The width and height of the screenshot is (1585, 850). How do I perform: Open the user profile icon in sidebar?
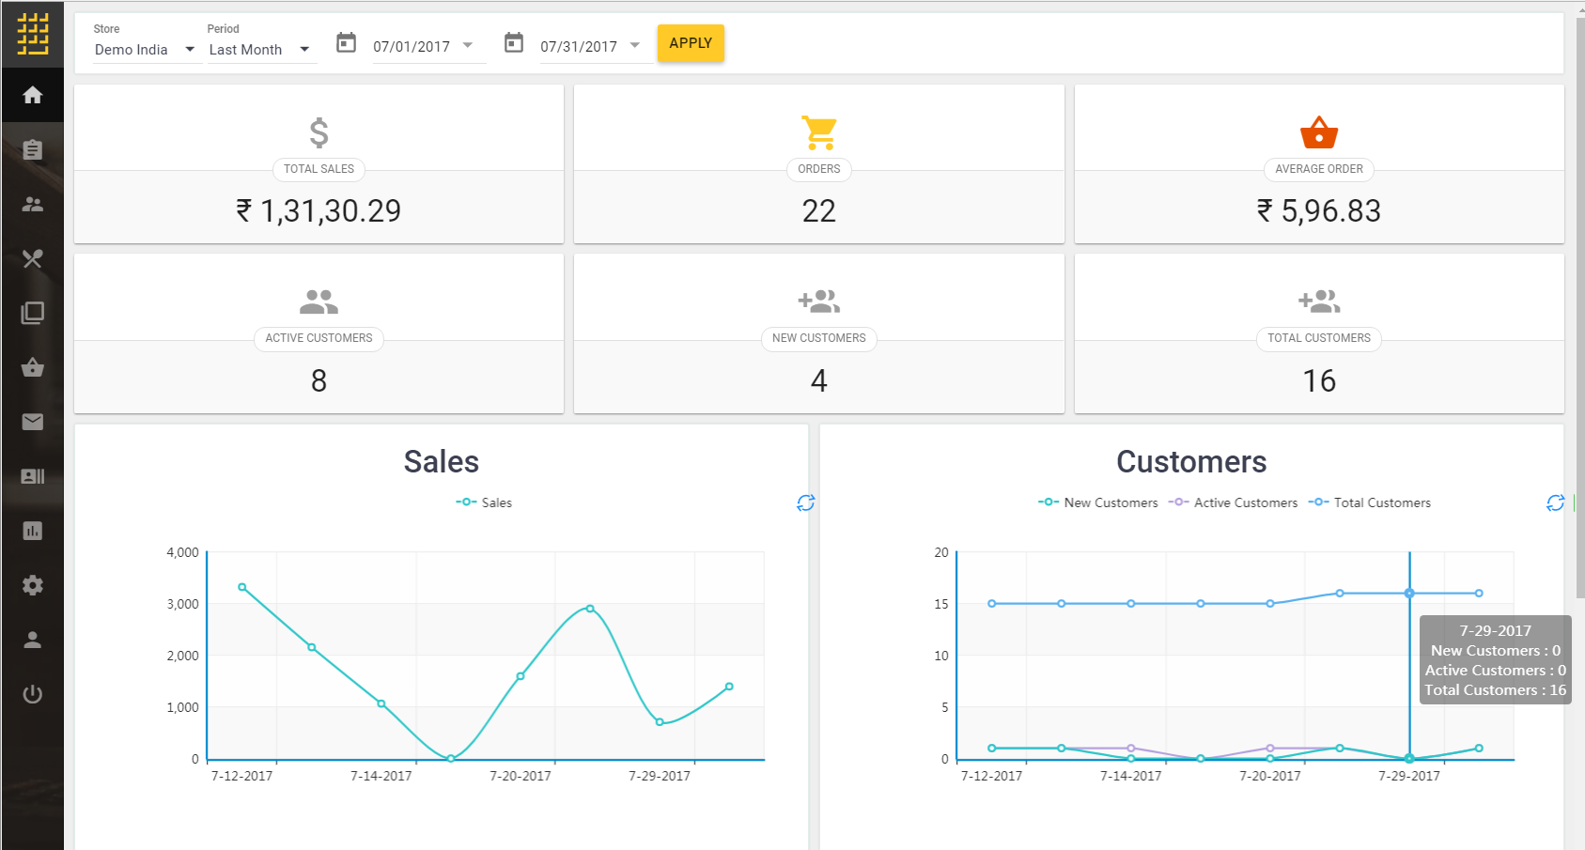tap(33, 640)
